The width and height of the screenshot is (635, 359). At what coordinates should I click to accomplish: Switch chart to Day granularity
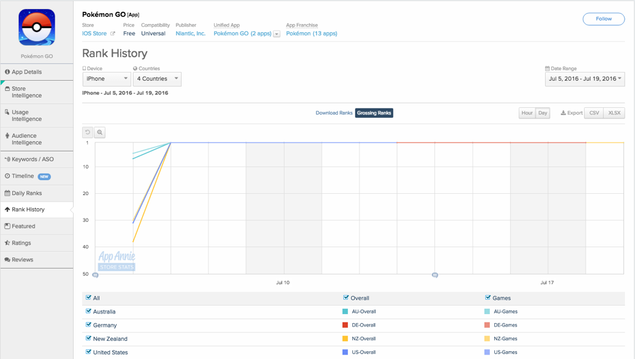[543, 113]
